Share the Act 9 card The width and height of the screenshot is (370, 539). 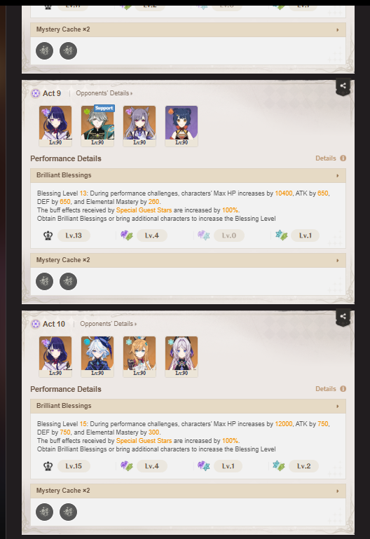(x=343, y=86)
